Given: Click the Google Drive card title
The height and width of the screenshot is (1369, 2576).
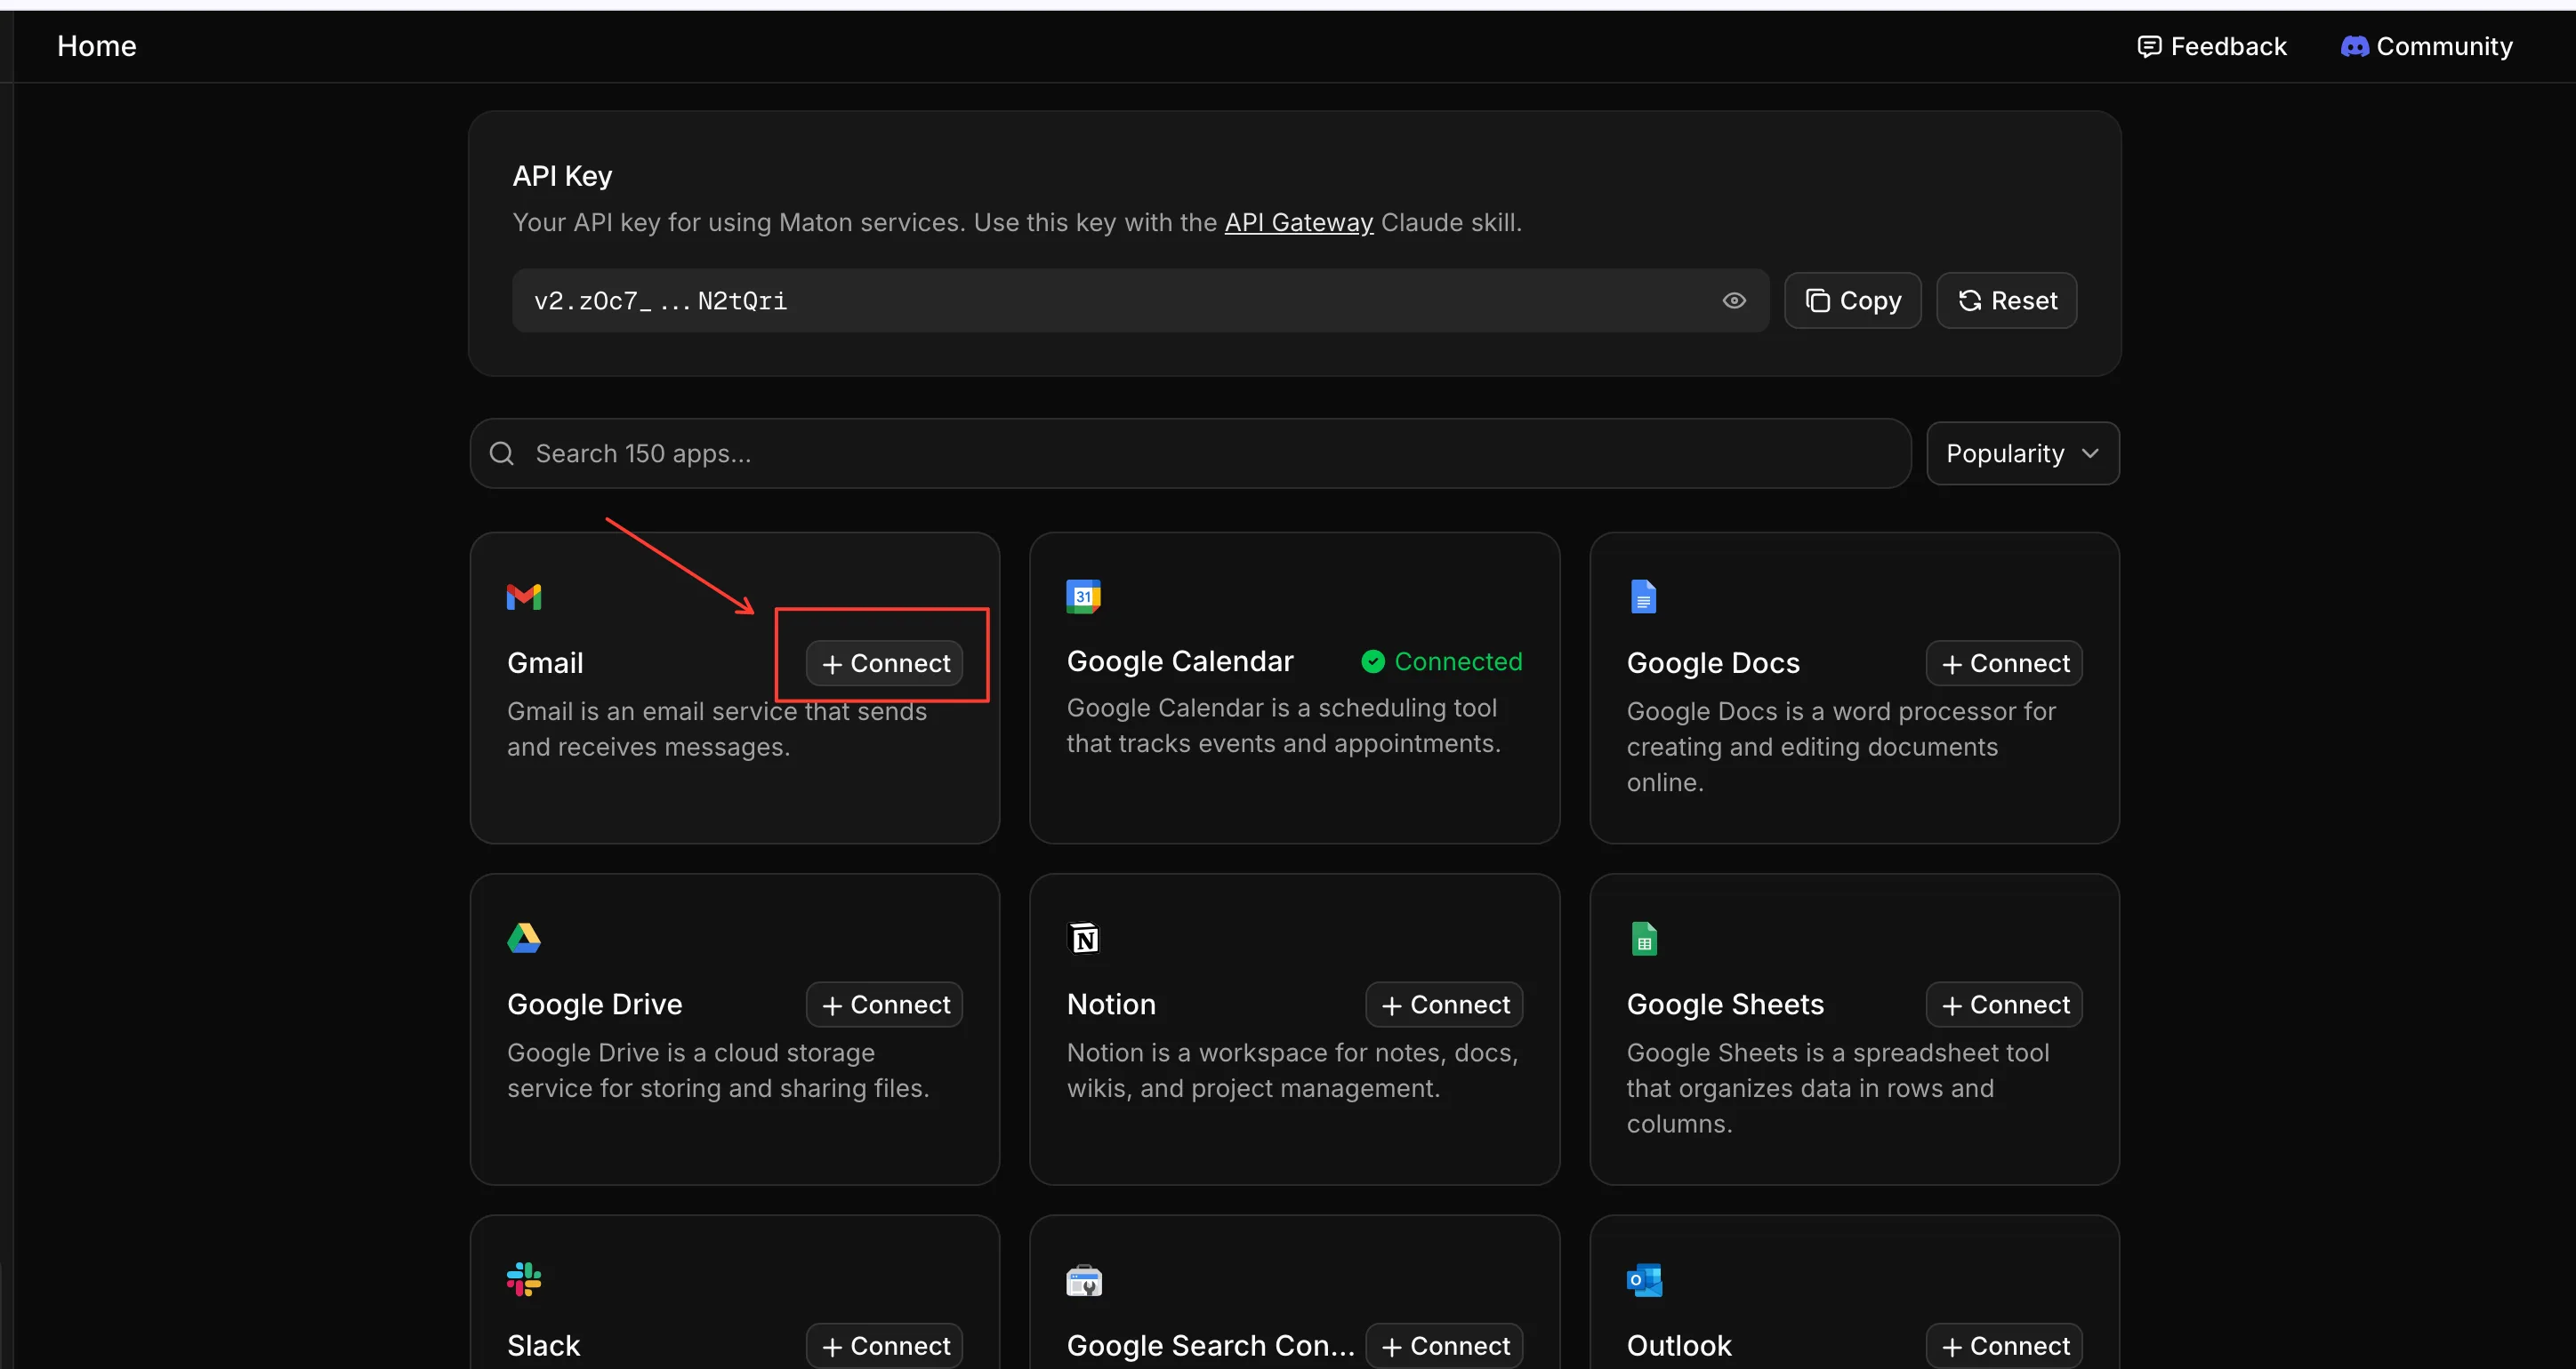Looking at the screenshot, I should point(595,1005).
